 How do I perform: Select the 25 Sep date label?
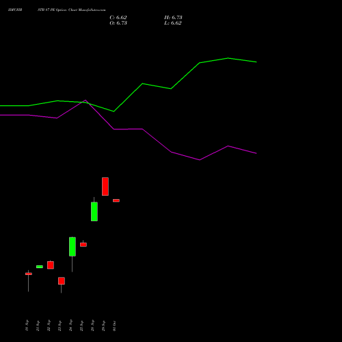coord(81,326)
